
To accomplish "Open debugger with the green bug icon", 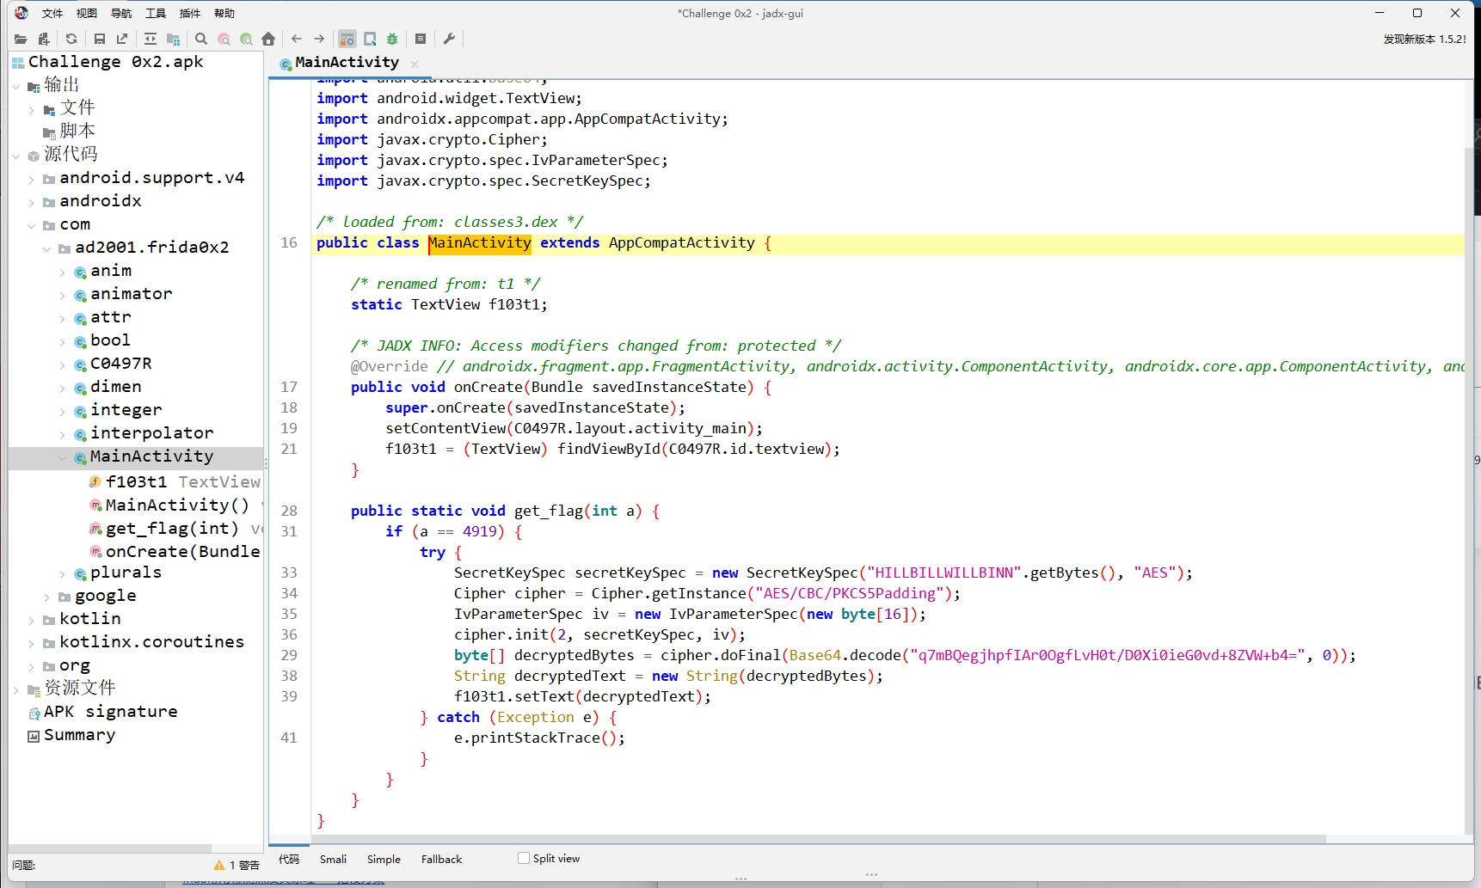I will pyautogui.click(x=392, y=39).
